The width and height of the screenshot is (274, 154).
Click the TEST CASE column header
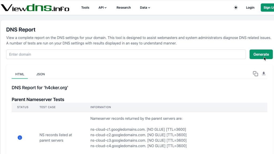48,107
